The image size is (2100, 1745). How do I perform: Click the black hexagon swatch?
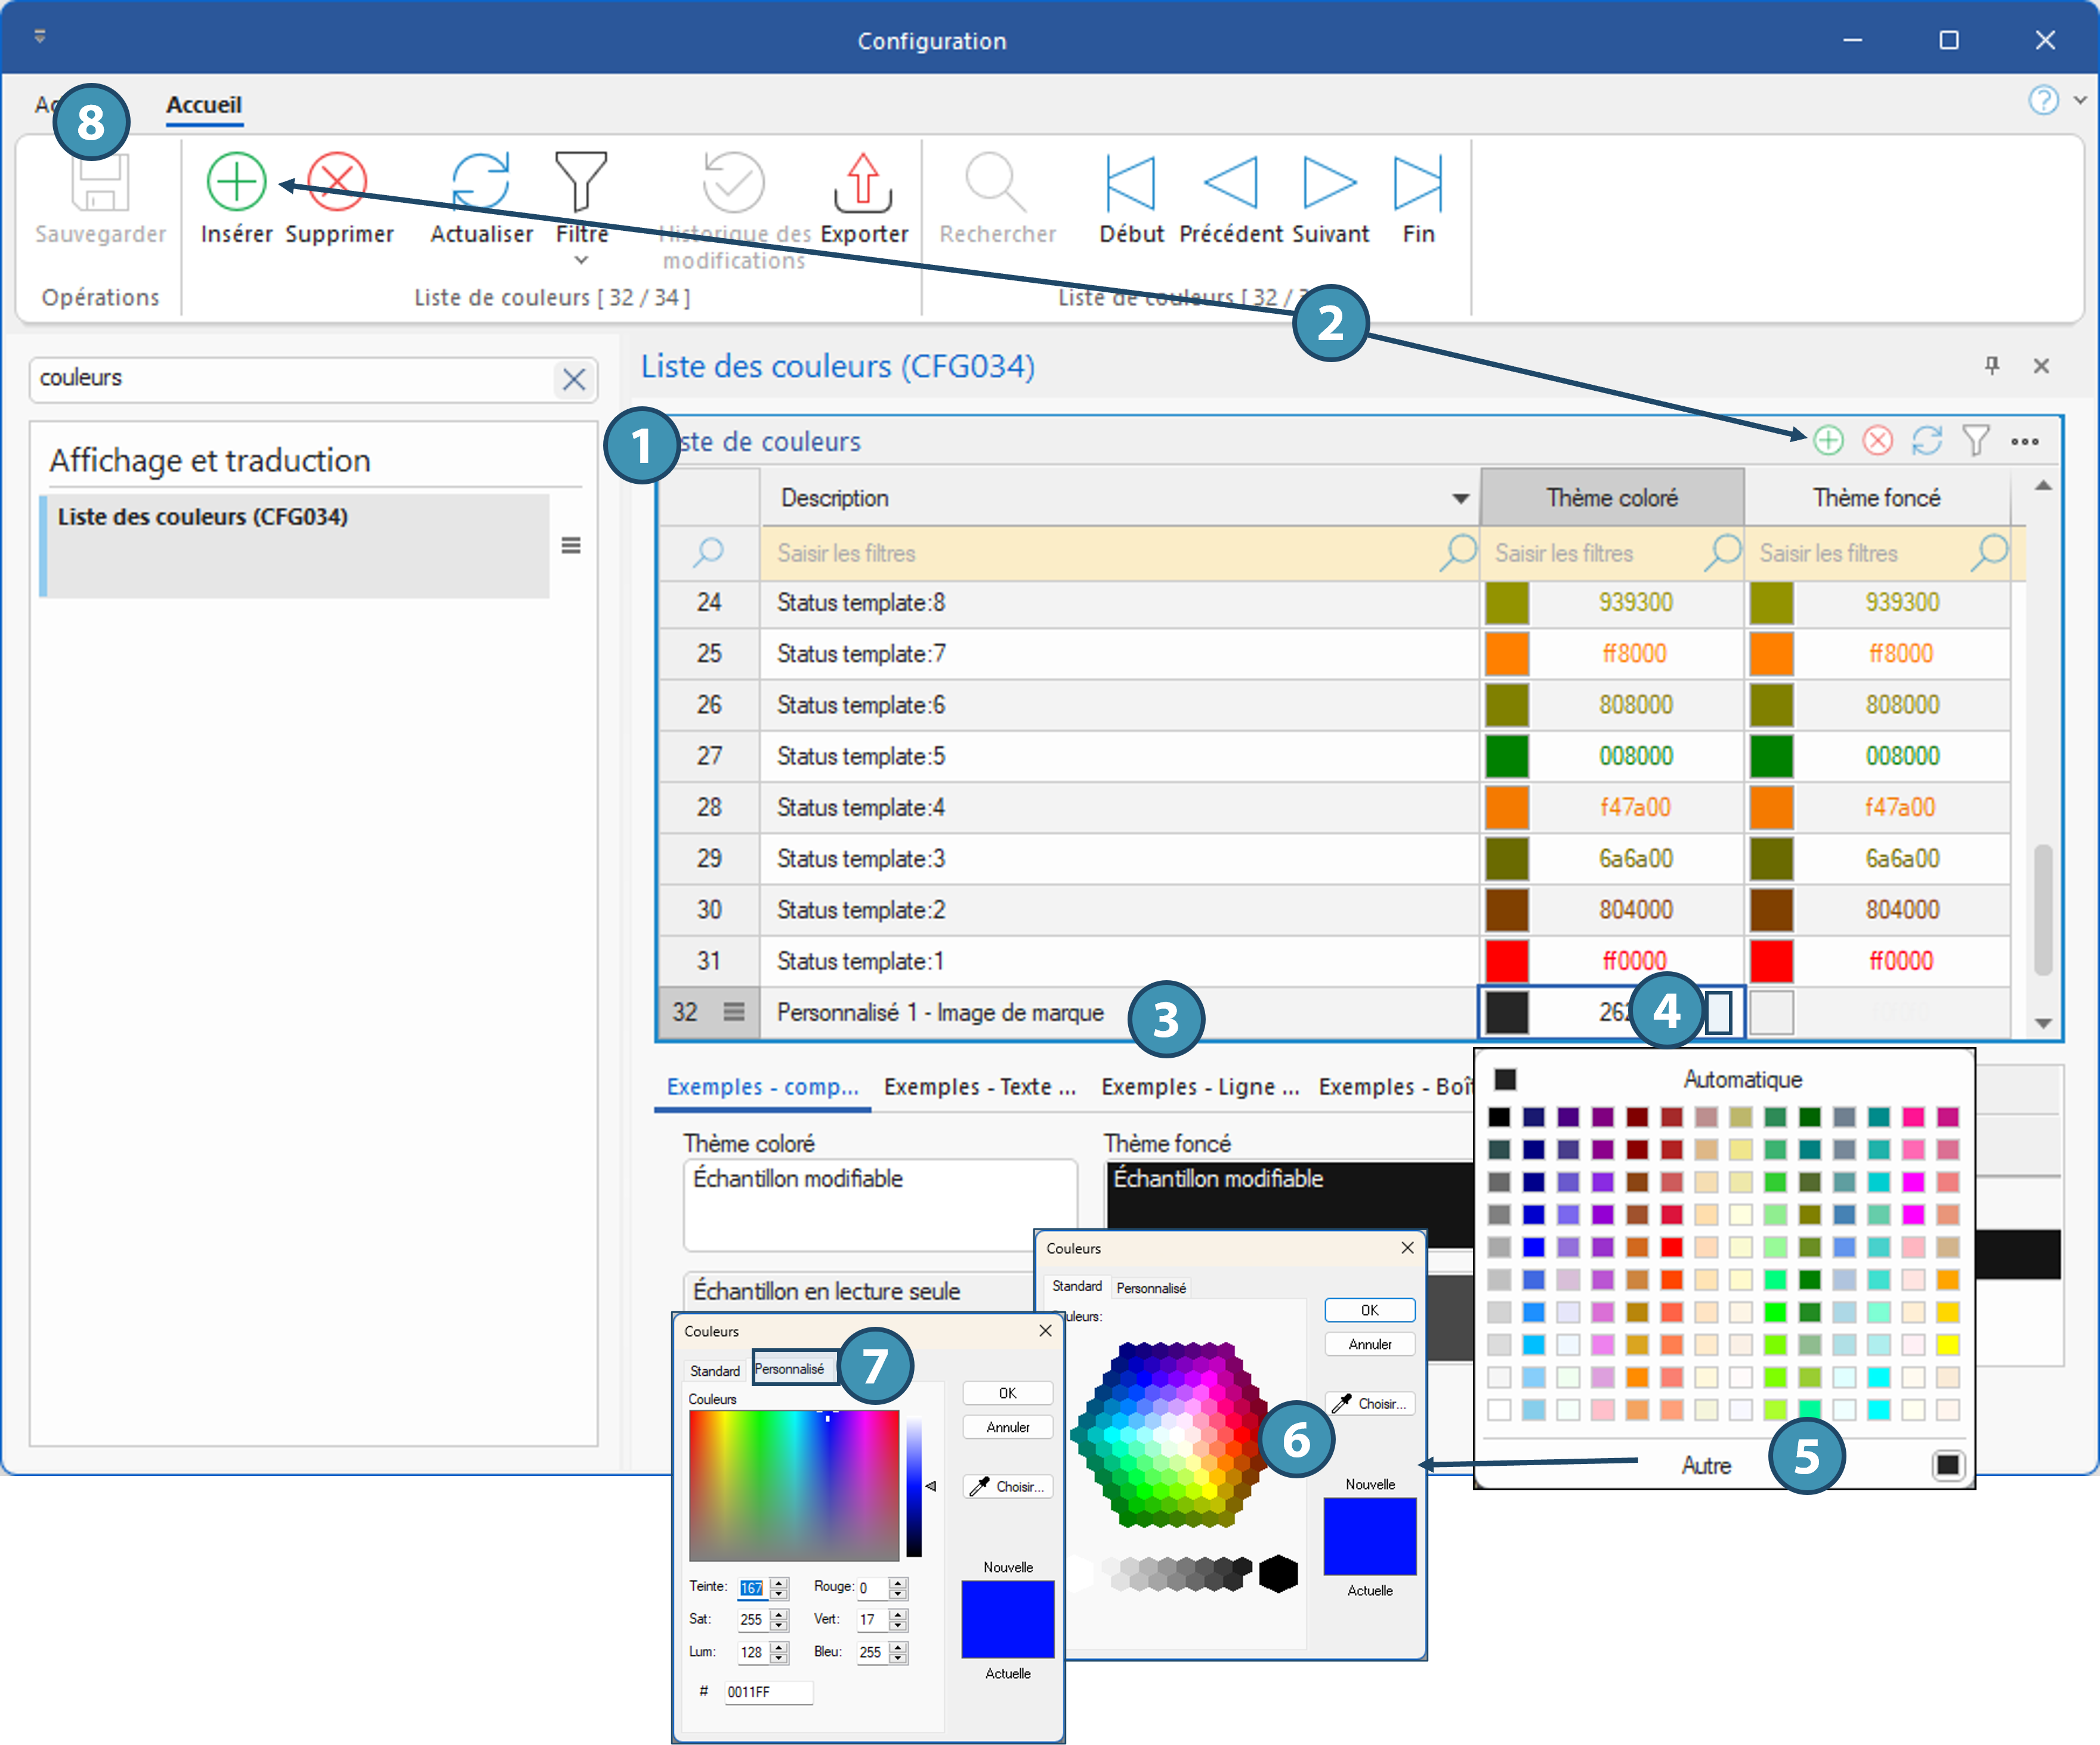[1278, 1573]
